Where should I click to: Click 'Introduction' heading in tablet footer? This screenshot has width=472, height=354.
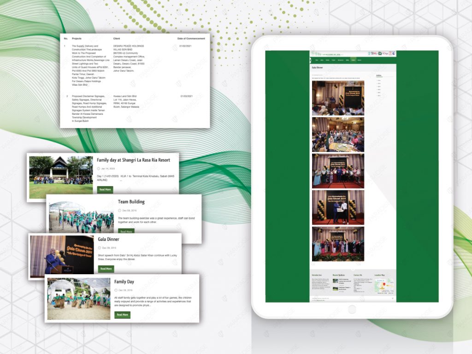[317, 275]
